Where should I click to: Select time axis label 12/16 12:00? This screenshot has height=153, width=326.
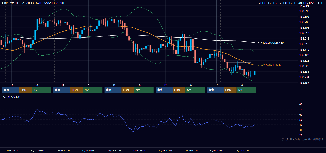63,150
